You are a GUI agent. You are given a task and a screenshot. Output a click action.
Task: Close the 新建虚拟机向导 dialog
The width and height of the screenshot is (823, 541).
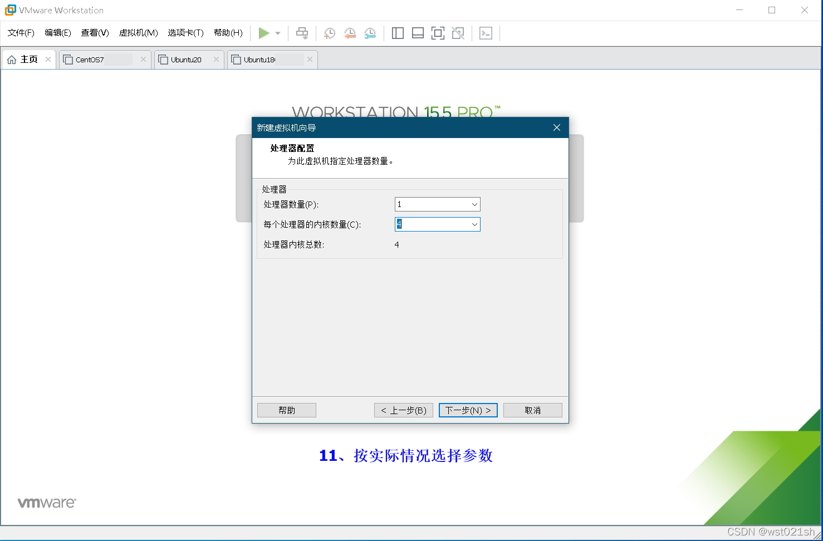[x=556, y=127]
